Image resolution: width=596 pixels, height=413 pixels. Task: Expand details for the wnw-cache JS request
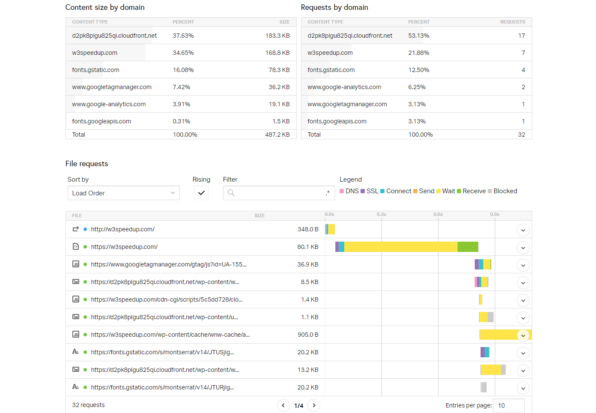[x=523, y=335]
